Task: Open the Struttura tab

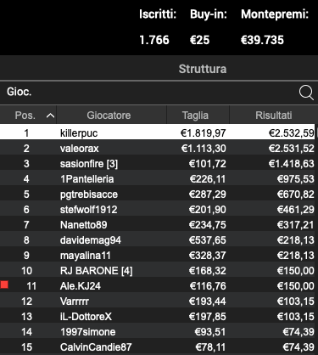Action: click(x=203, y=69)
